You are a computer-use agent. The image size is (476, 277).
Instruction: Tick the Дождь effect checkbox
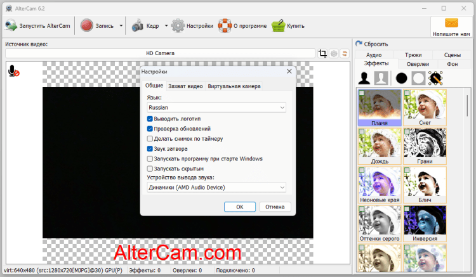click(362, 132)
